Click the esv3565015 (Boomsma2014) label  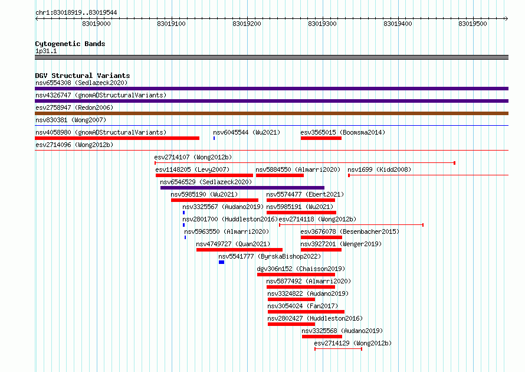(x=343, y=132)
